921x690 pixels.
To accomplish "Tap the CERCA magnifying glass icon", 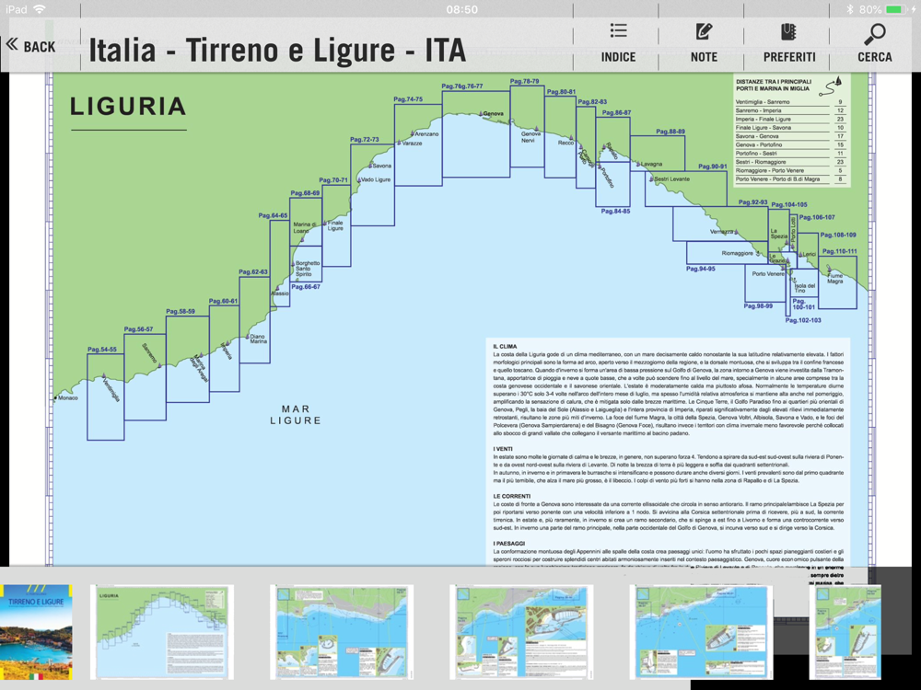I will (875, 34).
